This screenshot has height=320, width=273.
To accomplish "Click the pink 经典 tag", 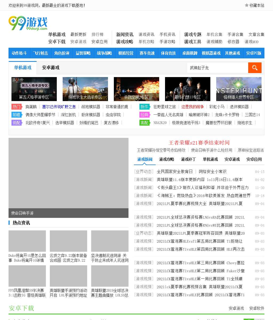I will click(x=144, y=115).
